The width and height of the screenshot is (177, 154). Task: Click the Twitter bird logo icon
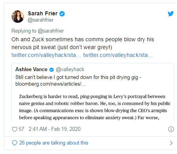pyautogui.click(x=171, y=13)
